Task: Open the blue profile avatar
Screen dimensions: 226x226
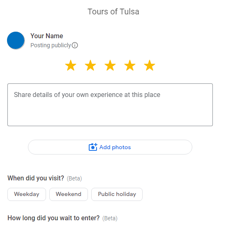Action: tap(16, 40)
